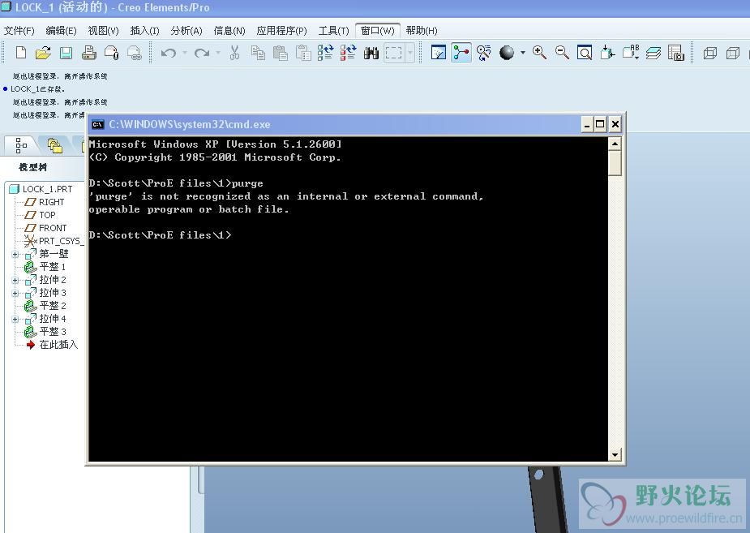The width and height of the screenshot is (750, 533).
Task: Click the Zoom Out magnifier
Action: pos(562,52)
